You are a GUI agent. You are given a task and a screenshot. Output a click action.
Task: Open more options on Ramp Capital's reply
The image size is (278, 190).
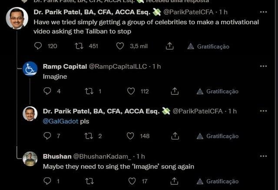pos(263,66)
